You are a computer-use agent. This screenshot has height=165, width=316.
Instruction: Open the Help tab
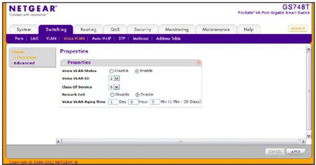249,29
